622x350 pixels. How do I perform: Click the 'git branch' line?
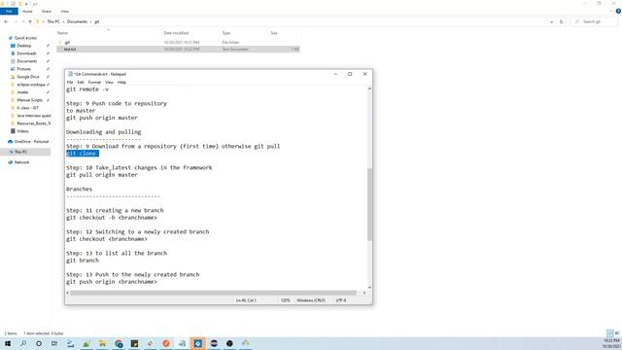(x=83, y=261)
